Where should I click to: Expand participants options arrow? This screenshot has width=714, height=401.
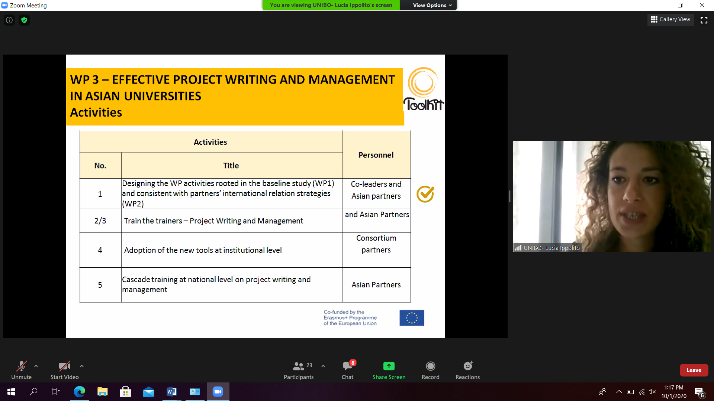click(x=323, y=366)
